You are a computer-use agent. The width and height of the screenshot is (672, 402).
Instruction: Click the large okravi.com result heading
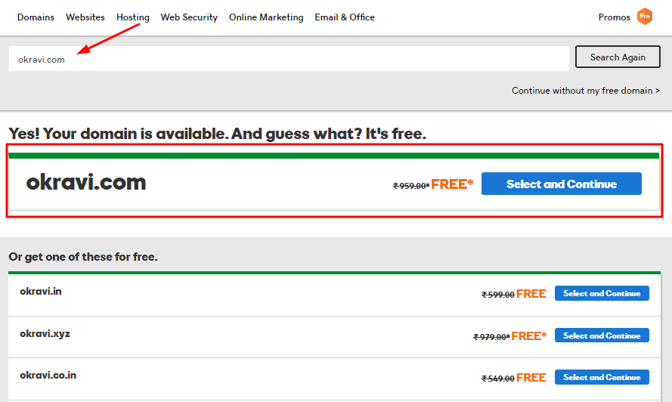(86, 183)
